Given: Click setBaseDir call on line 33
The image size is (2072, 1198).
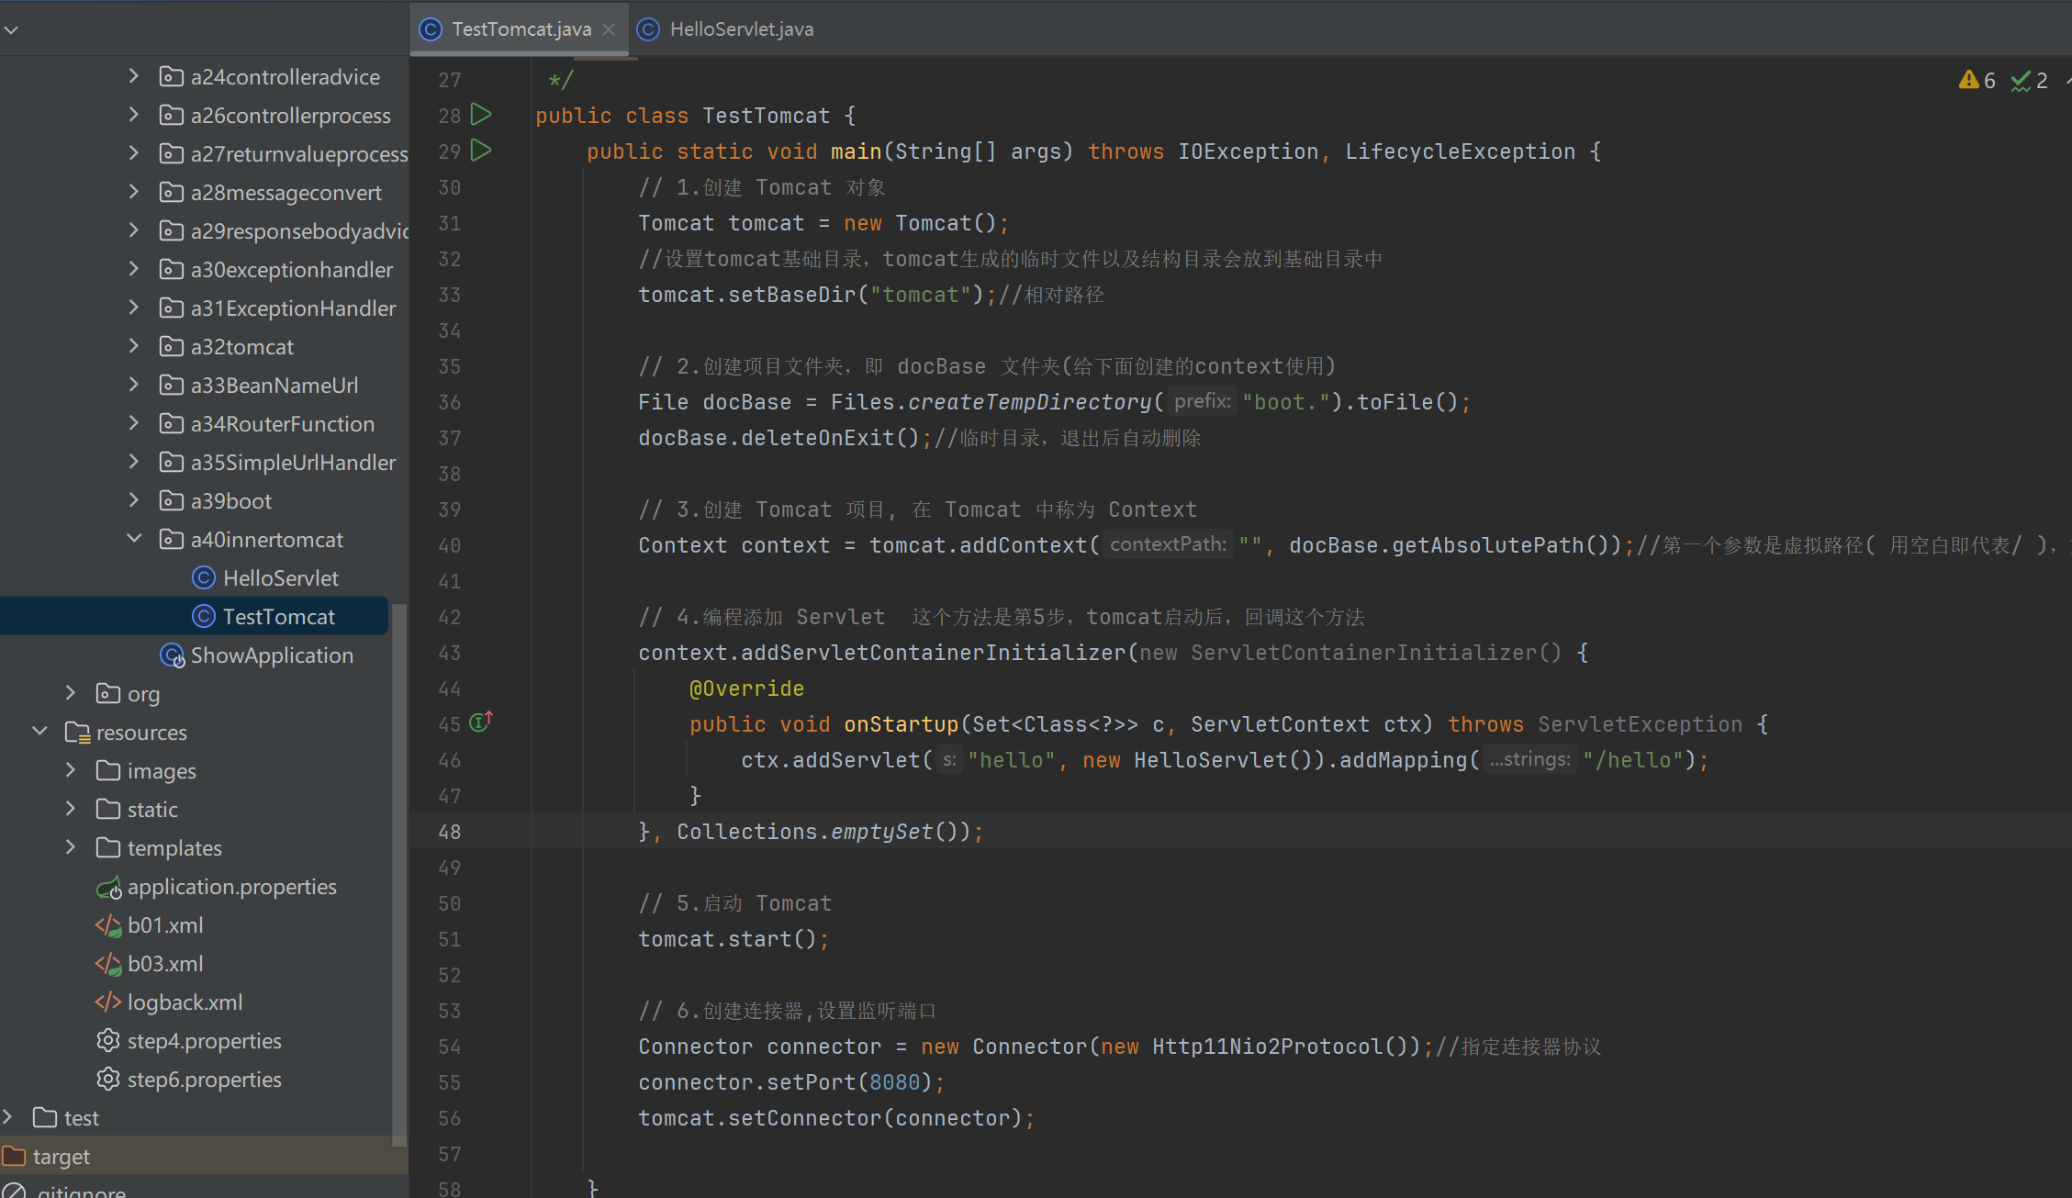Looking at the screenshot, I should [791, 295].
